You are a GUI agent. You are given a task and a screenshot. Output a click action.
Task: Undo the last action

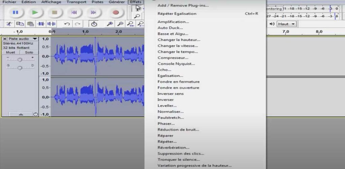coord(67,24)
